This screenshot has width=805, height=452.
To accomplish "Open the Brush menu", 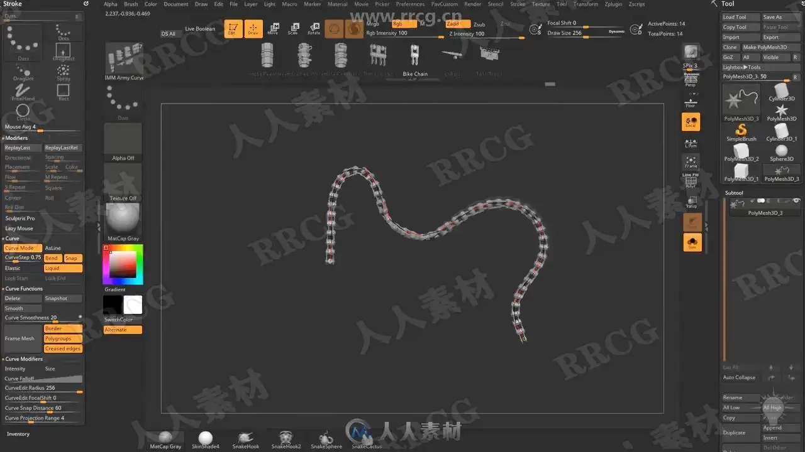I will click(131, 4).
